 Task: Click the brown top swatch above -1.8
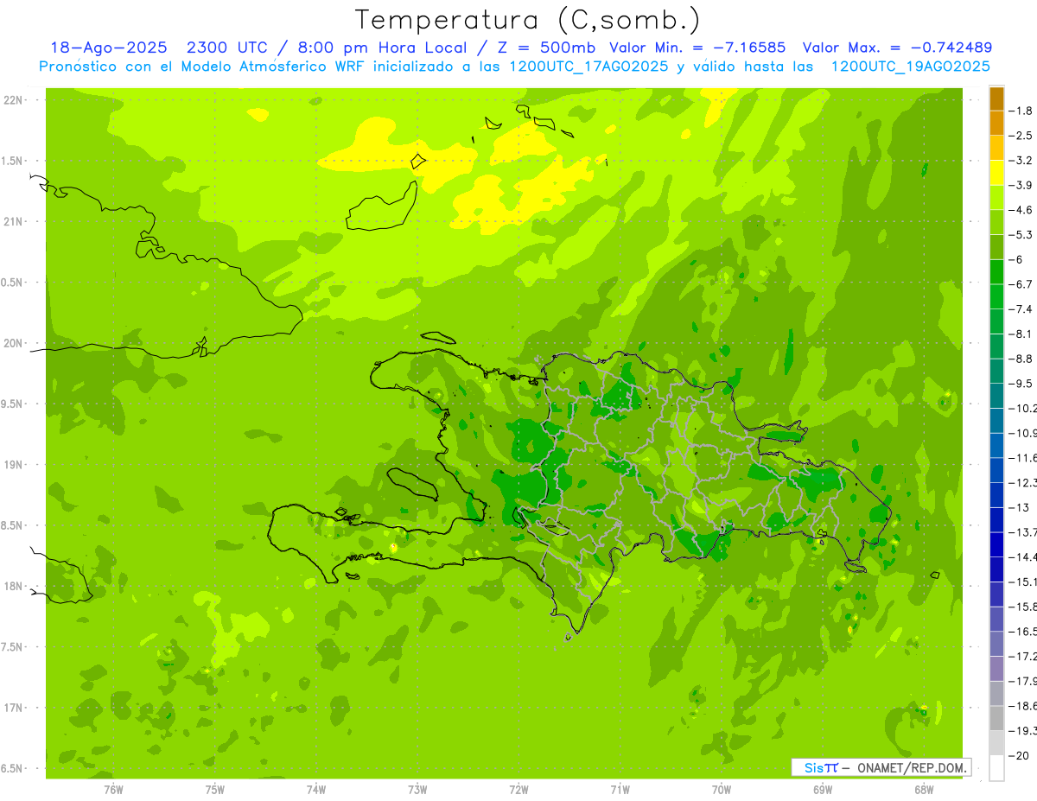pos(996,99)
